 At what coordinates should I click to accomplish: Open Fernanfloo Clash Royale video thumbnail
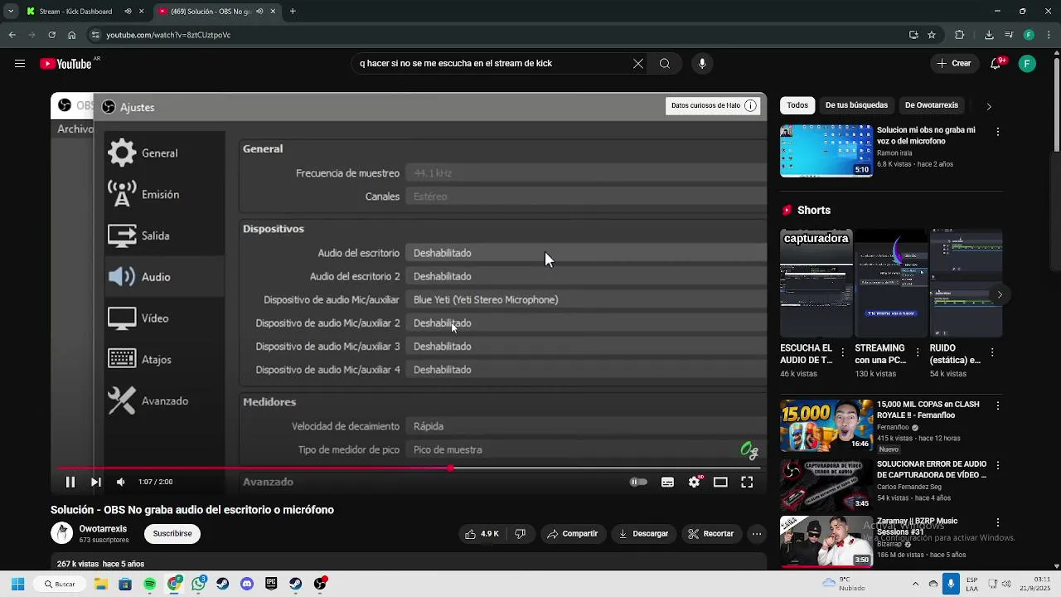(826, 425)
